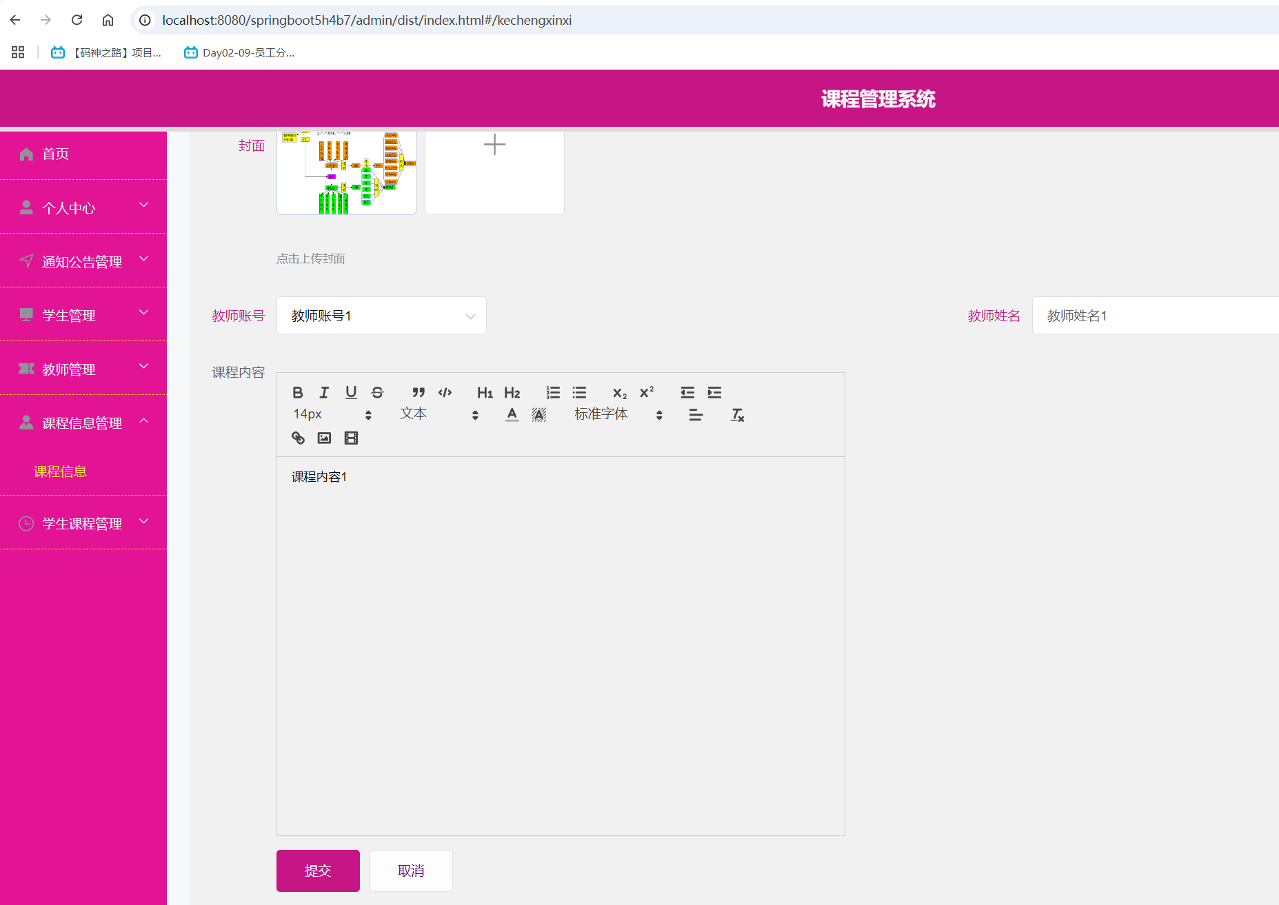
Task: Toggle the ordered list formatting
Action: point(552,392)
